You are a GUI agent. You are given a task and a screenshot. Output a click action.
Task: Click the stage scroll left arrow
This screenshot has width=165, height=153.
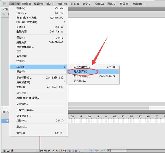tap(3, 108)
